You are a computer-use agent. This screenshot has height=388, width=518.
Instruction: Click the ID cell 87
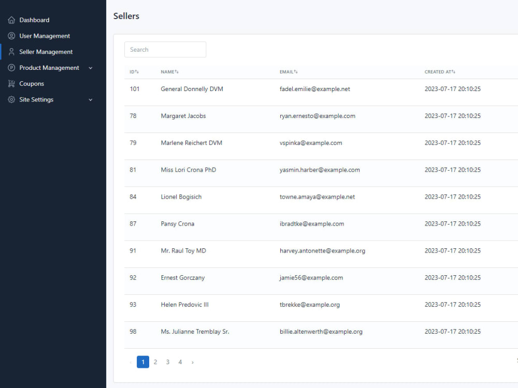[x=133, y=223]
